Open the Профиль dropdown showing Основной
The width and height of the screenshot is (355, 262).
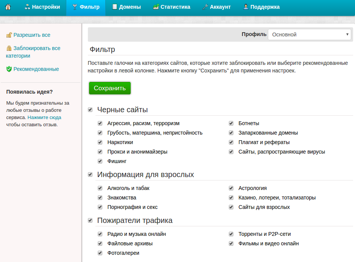click(309, 35)
